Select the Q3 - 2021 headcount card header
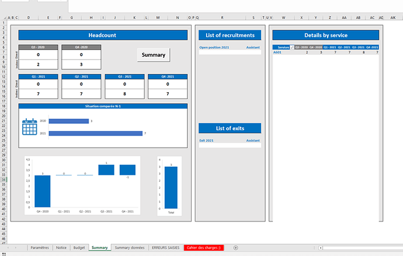Image resolution: width=403 pixels, height=256 pixels. coord(124,77)
